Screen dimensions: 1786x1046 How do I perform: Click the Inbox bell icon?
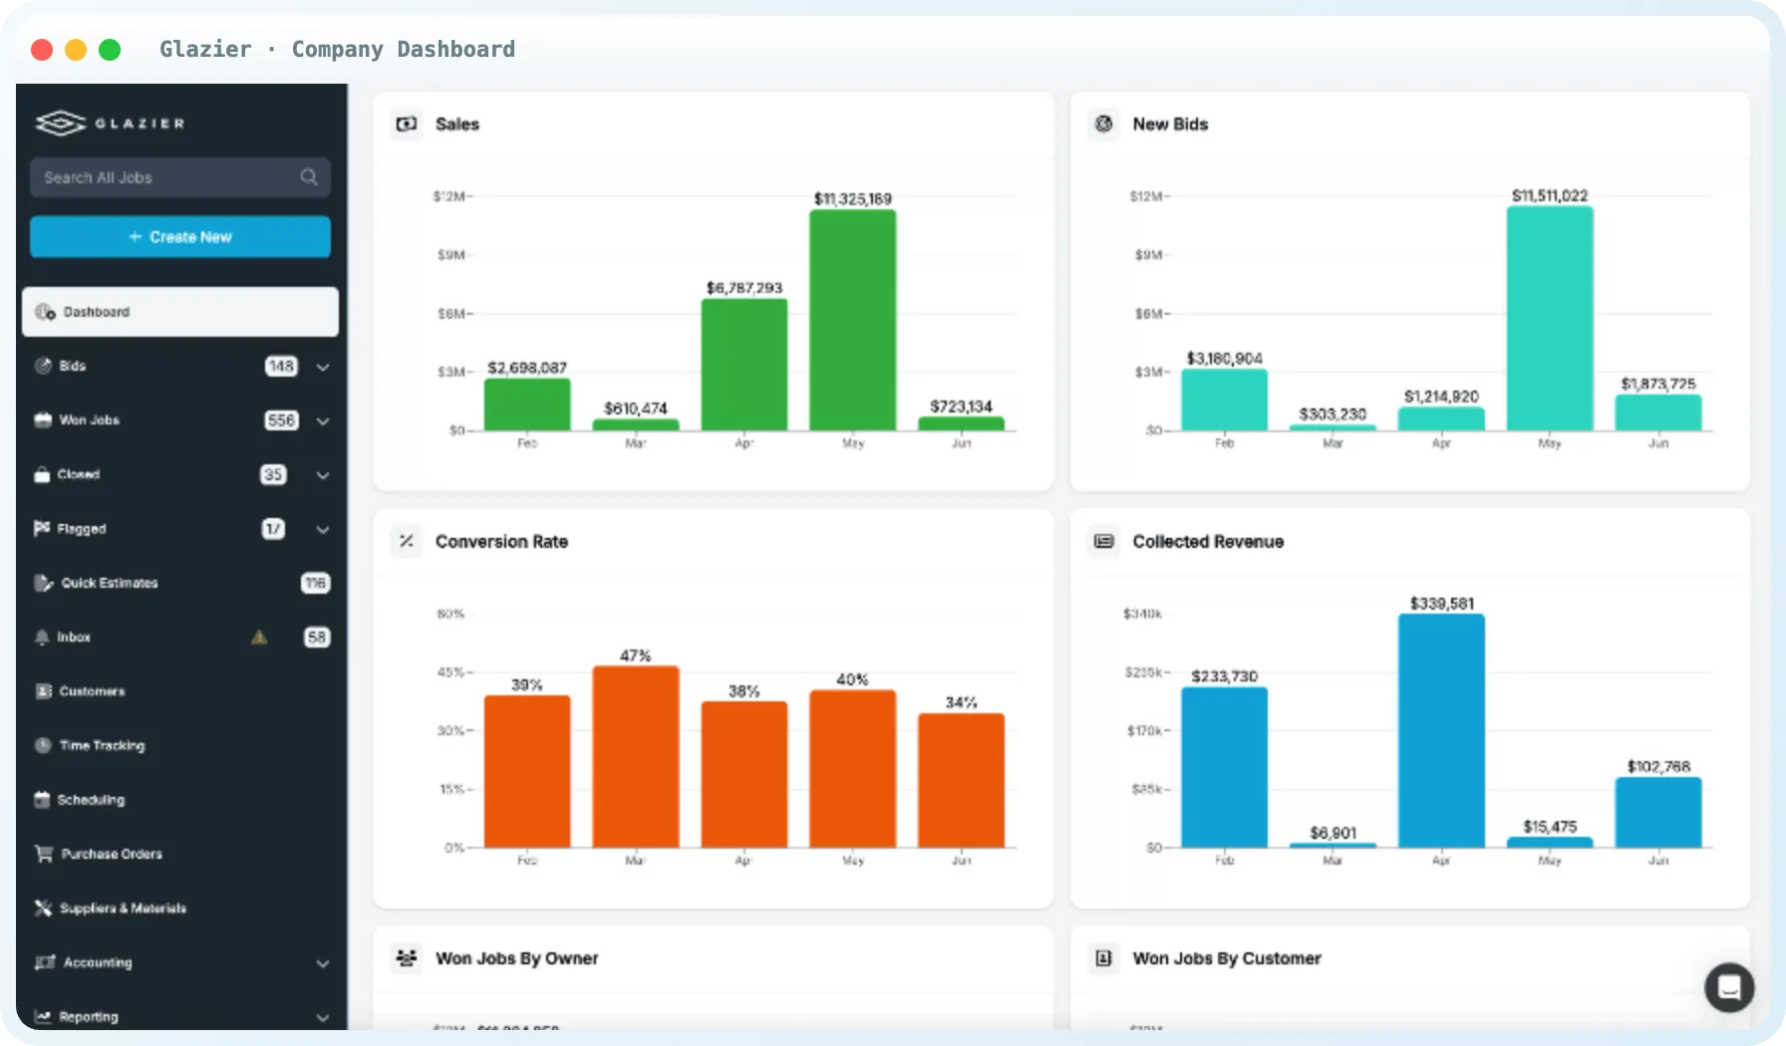pos(42,637)
